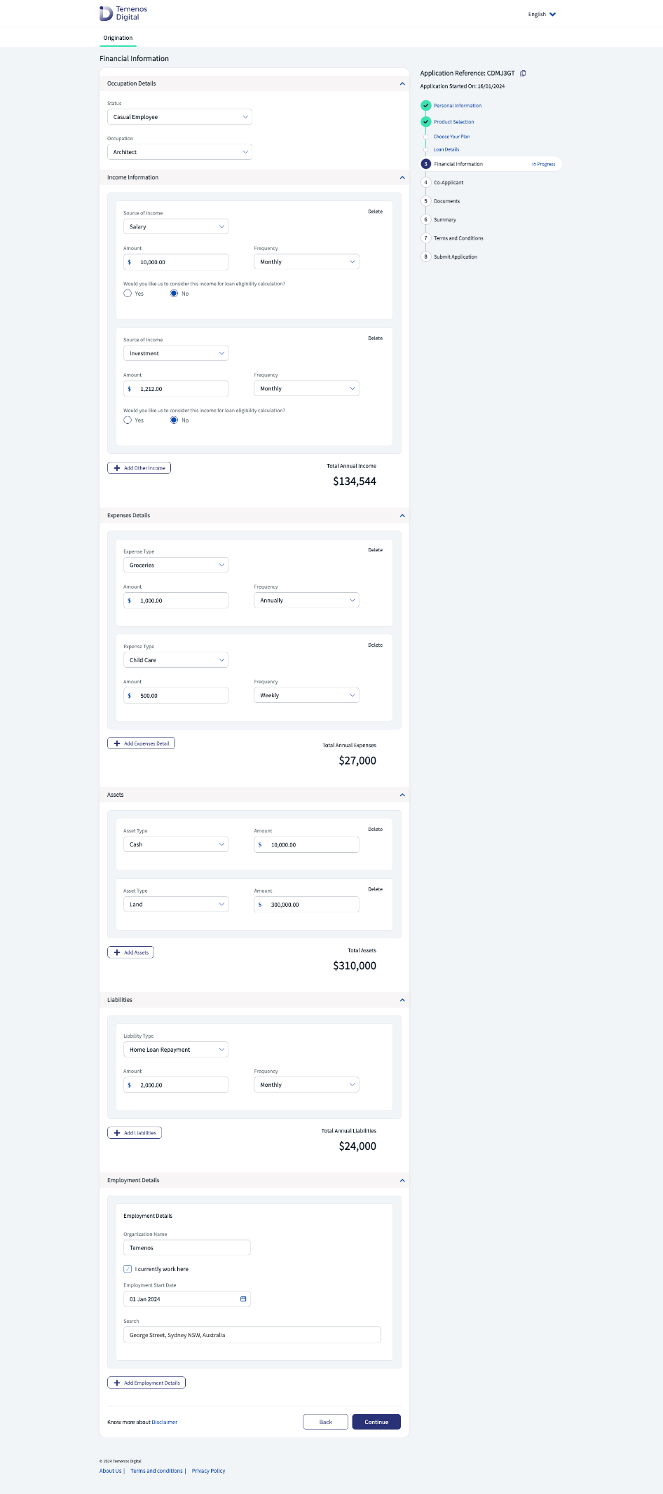Switch to the Origination tab
Viewport: 663px width, 1494px height.
click(118, 38)
